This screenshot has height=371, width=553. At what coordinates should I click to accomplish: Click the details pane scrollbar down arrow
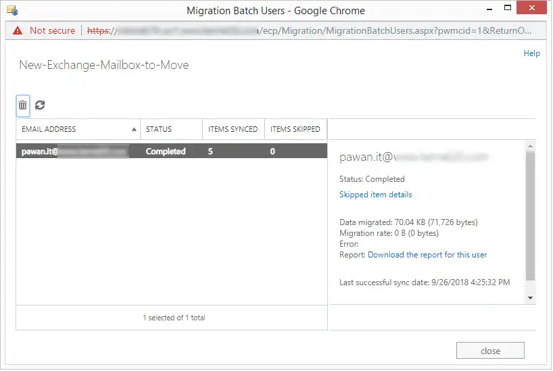(x=530, y=298)
